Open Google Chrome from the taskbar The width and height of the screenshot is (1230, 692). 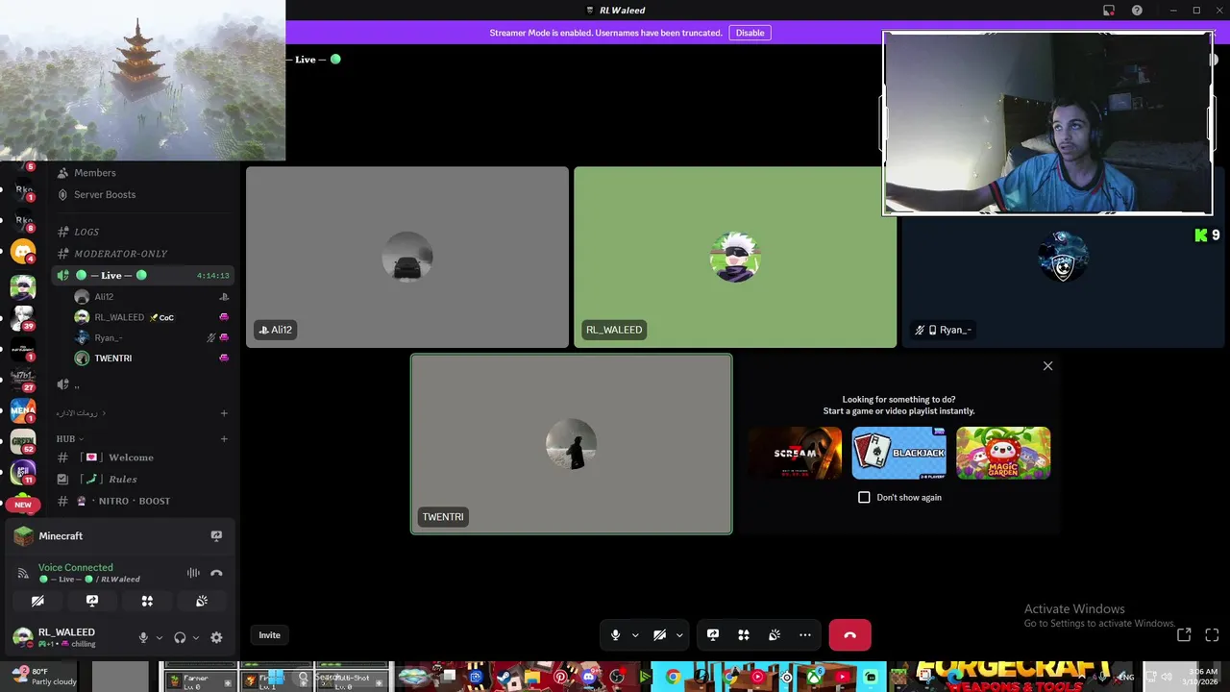point(673,677)
